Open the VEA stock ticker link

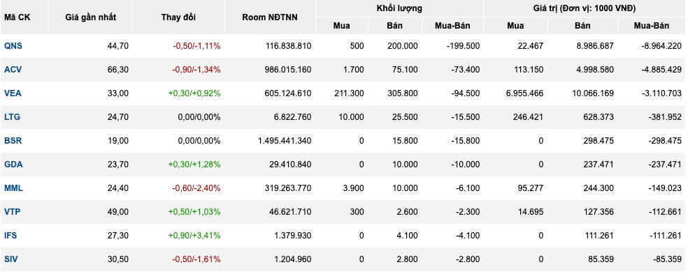coord(13,93)
